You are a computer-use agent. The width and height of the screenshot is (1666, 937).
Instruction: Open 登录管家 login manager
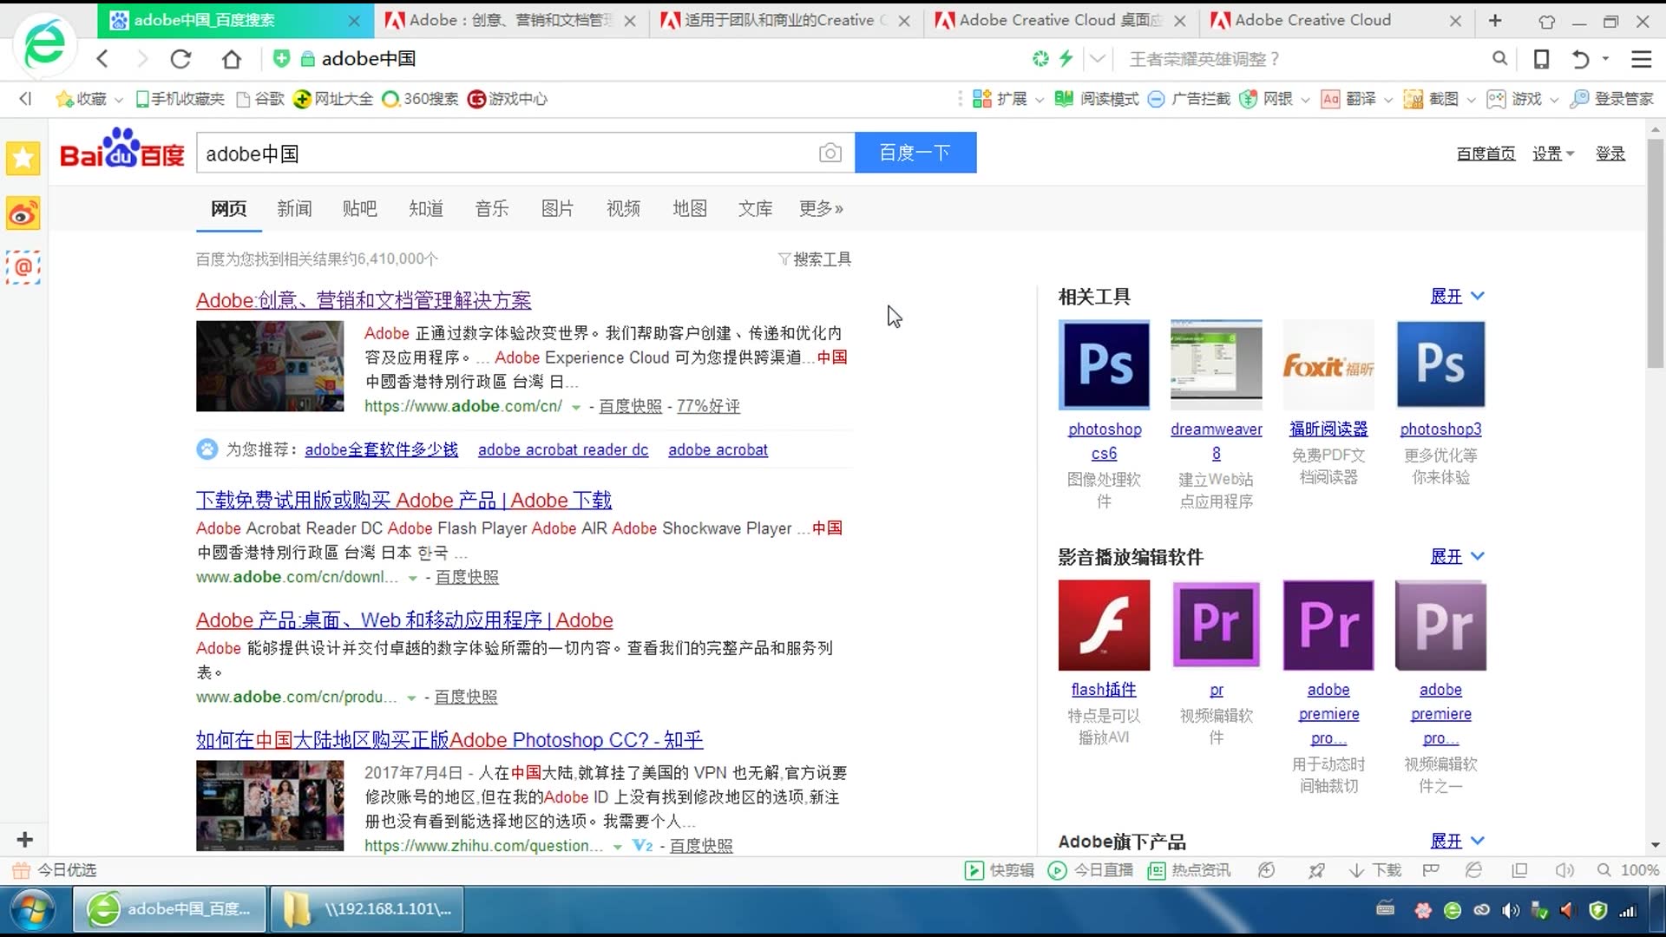[x=1613, y=99]
